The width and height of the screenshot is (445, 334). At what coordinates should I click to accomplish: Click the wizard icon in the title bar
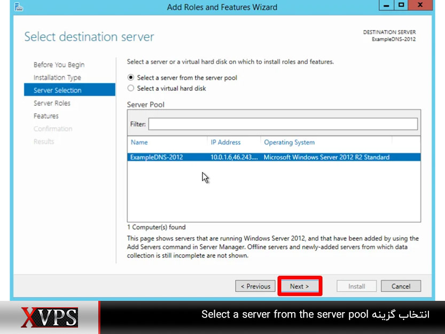click(19, 7)
